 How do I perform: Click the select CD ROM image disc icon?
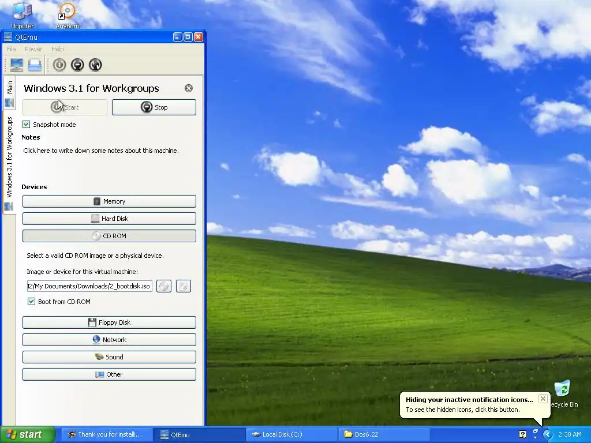tap(164, 286)
